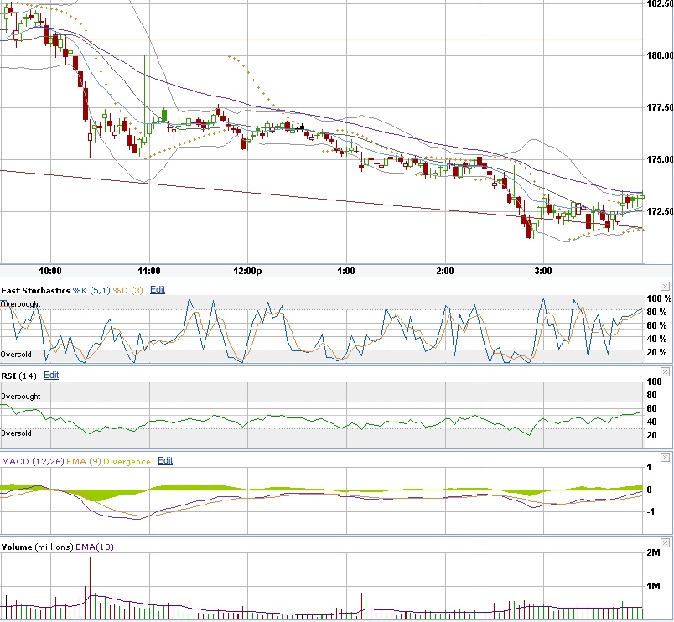Click the Divergence legend label

pyautogui.click(x=127, y=462)
